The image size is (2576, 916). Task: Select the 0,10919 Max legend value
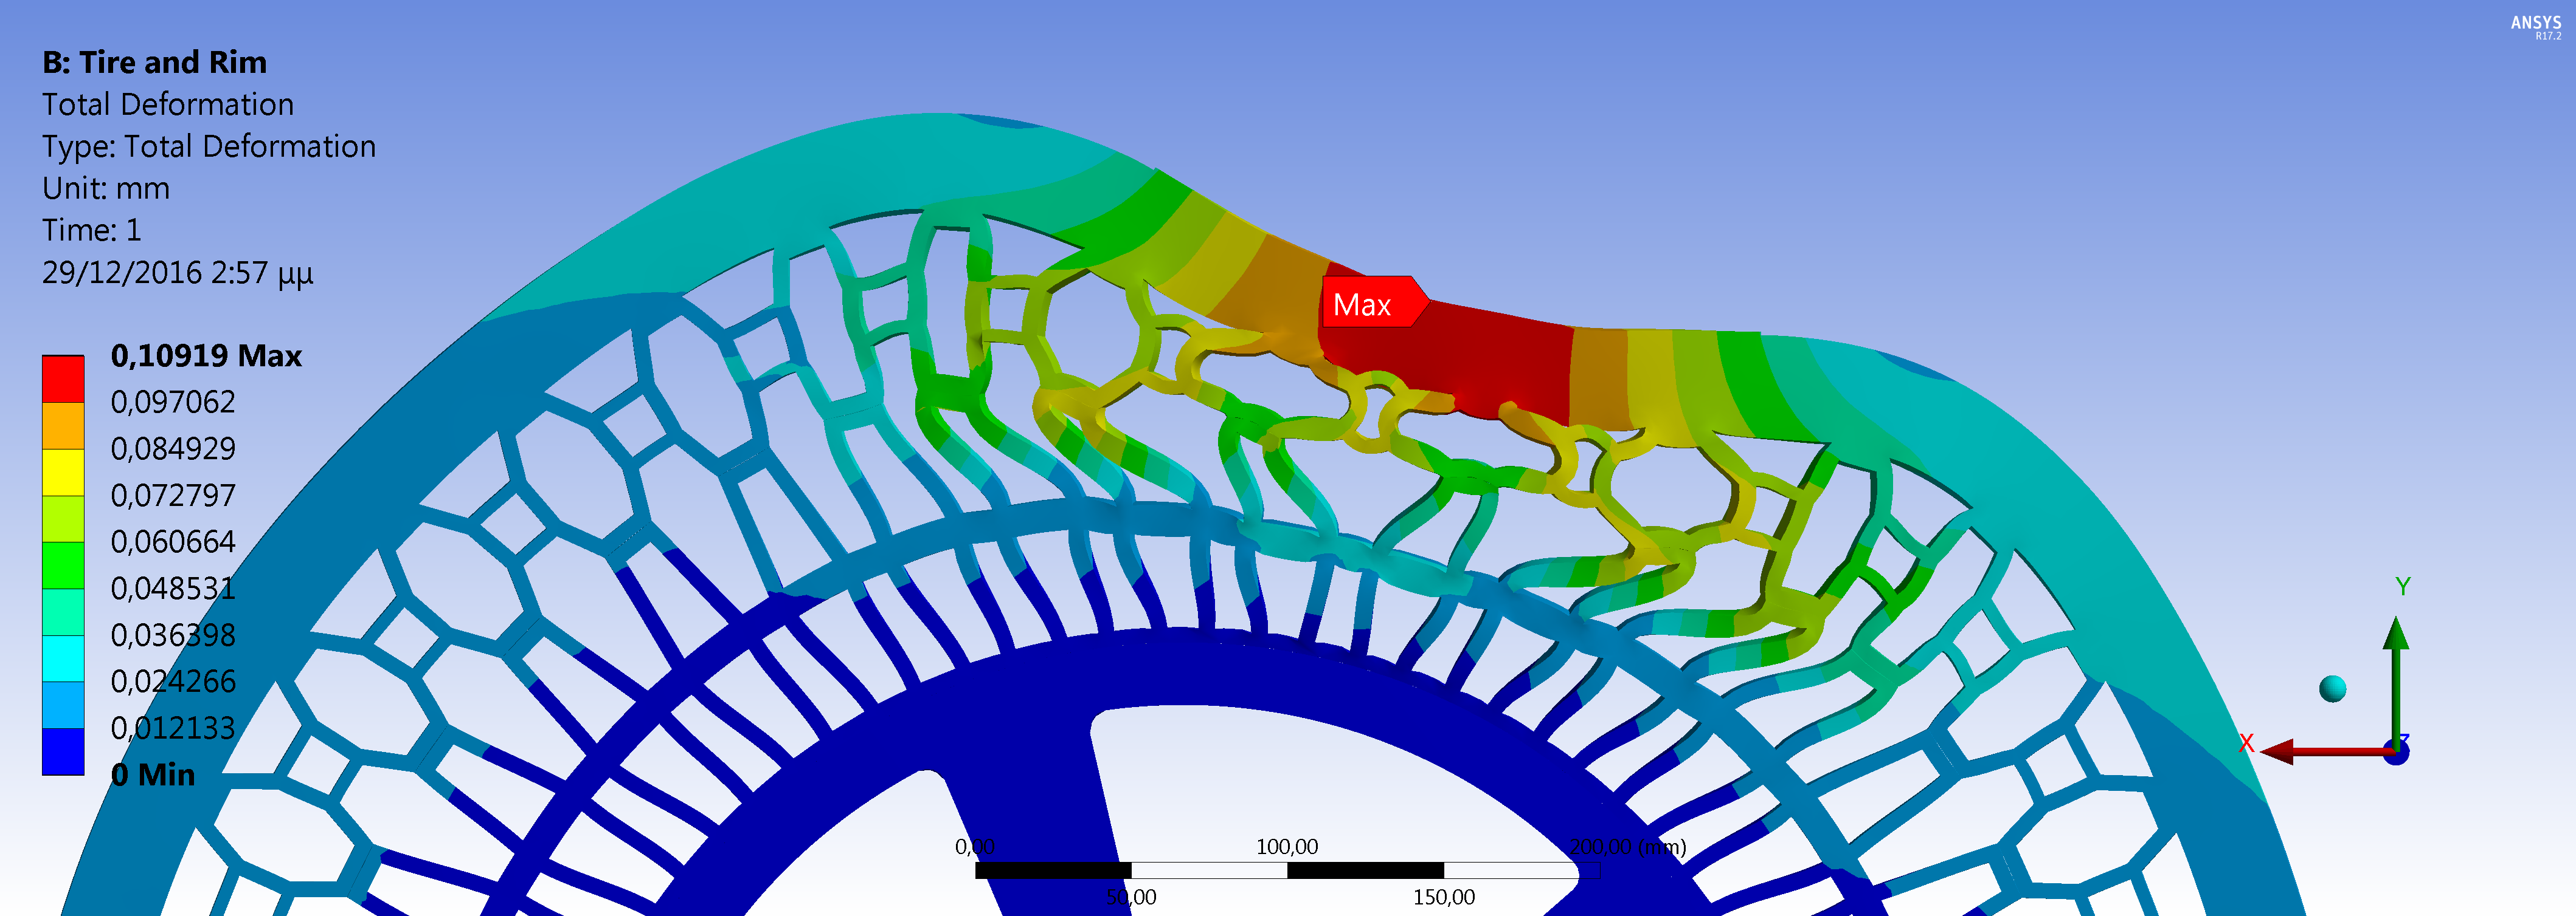click(x=206, y=355)
